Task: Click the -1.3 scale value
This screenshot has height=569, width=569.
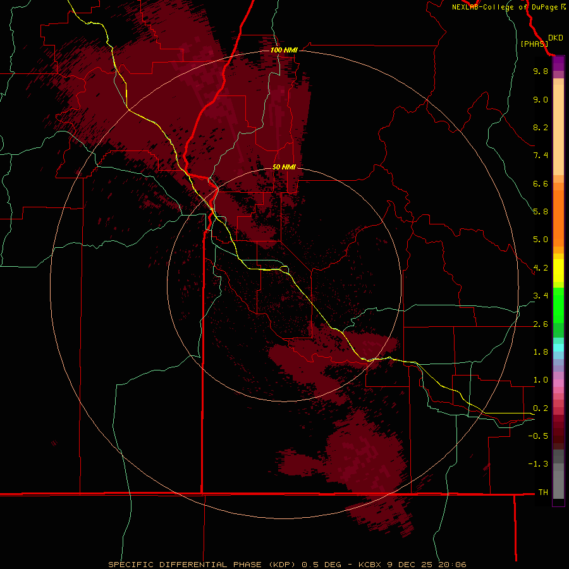Action: point(538,464)
